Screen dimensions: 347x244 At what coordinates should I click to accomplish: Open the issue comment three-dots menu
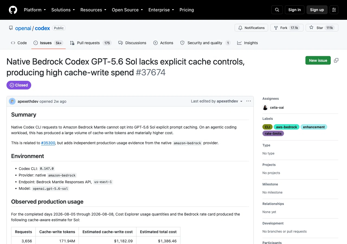(x=249, y=101)
